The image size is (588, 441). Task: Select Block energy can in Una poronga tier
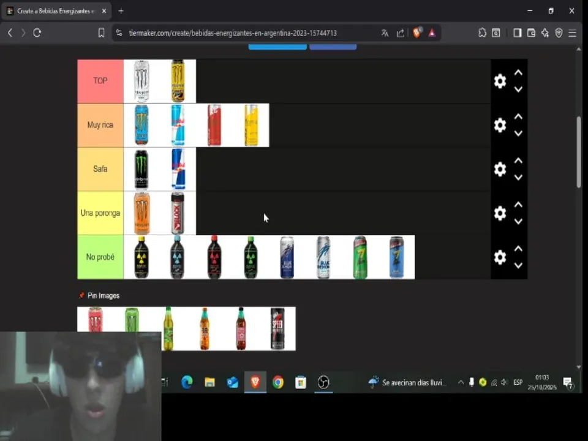(x=178, y=213)
